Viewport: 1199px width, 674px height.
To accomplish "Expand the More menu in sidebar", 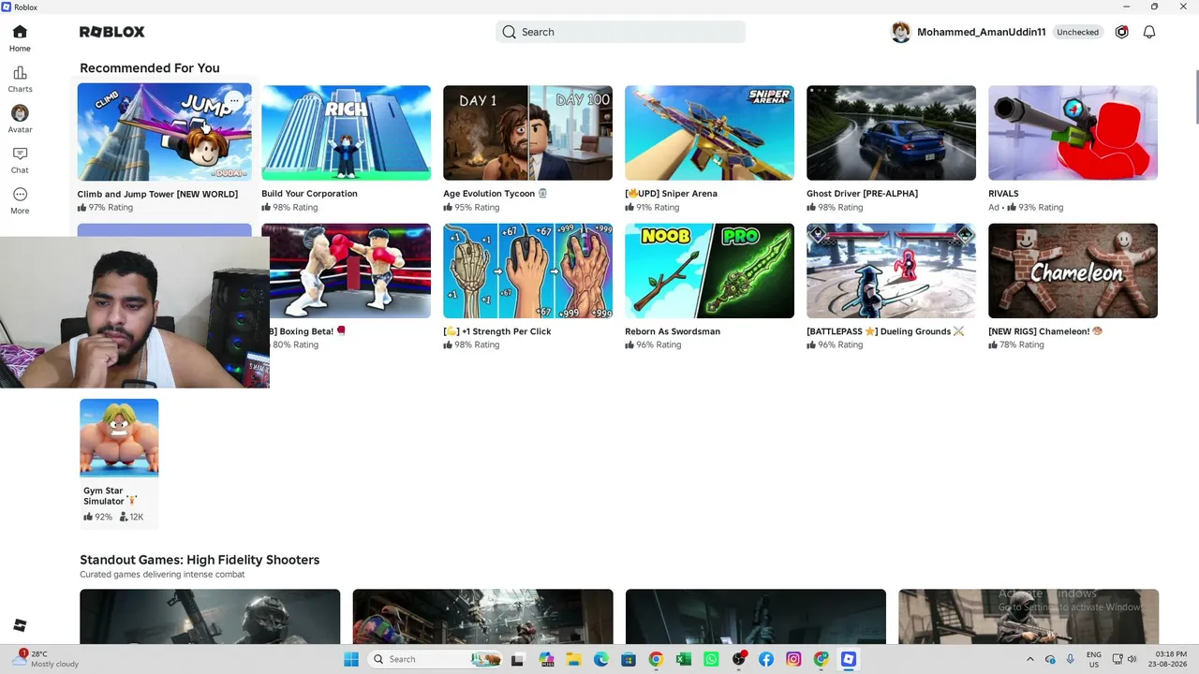I will coord(20,200).
